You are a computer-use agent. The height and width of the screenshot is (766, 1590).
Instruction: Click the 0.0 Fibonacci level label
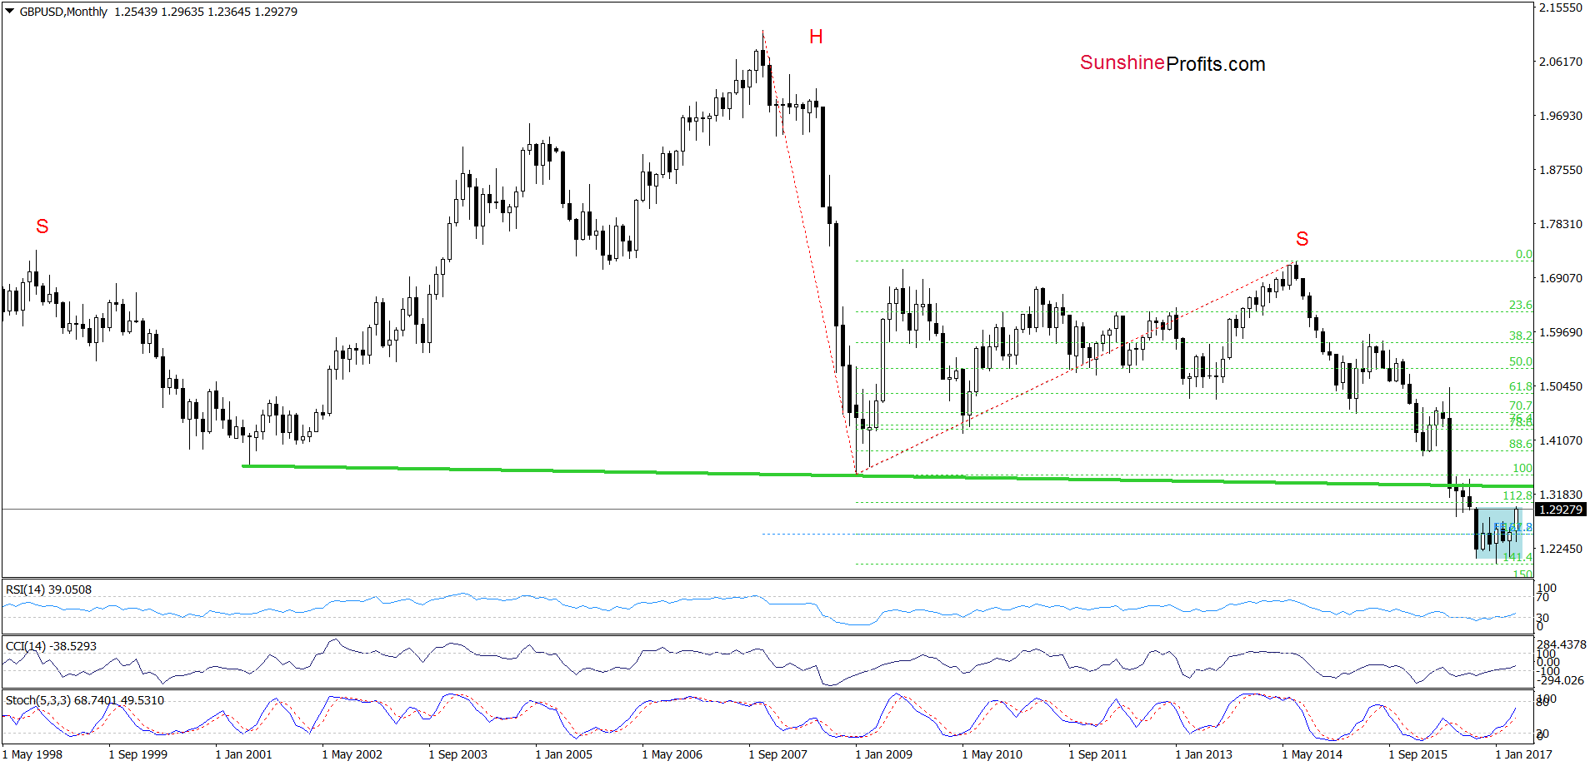[x=1523, y=254]
